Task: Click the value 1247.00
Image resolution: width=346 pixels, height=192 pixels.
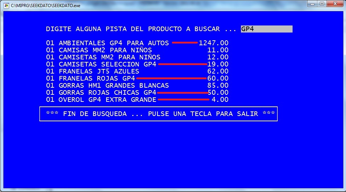Action: pyautogui.click(x=214, y=43)
